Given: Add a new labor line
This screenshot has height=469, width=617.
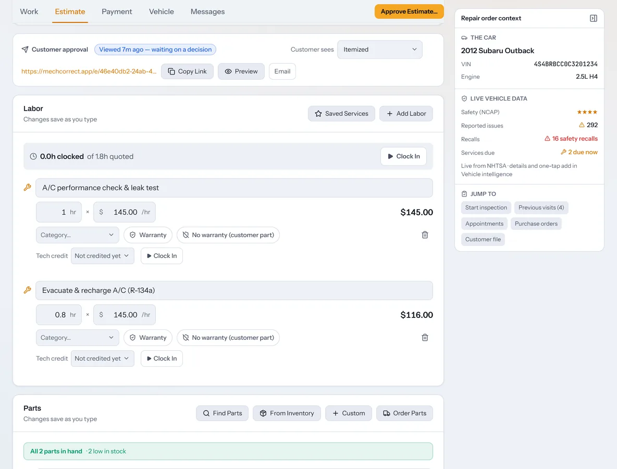Looking at the screenshot, I should click(406, 114).
